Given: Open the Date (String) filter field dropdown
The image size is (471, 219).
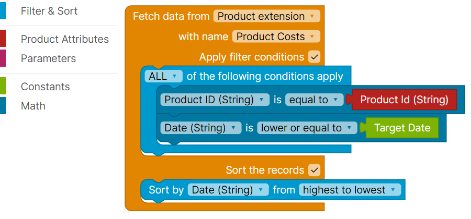Looking at the screenshot, I should [x=201, y=128].
